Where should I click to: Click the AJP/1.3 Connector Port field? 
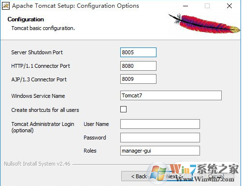point(138,79)
